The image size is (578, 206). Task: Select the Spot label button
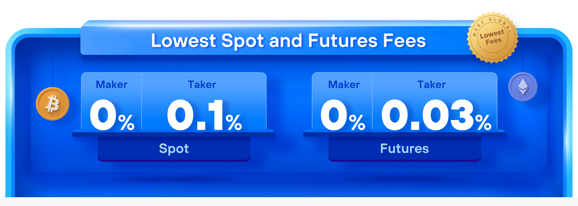coord(174,149)
